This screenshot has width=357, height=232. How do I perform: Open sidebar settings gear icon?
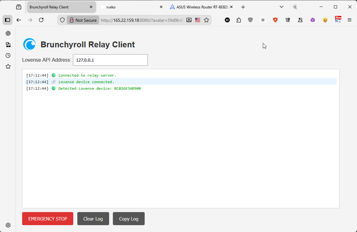coord(8,225)
